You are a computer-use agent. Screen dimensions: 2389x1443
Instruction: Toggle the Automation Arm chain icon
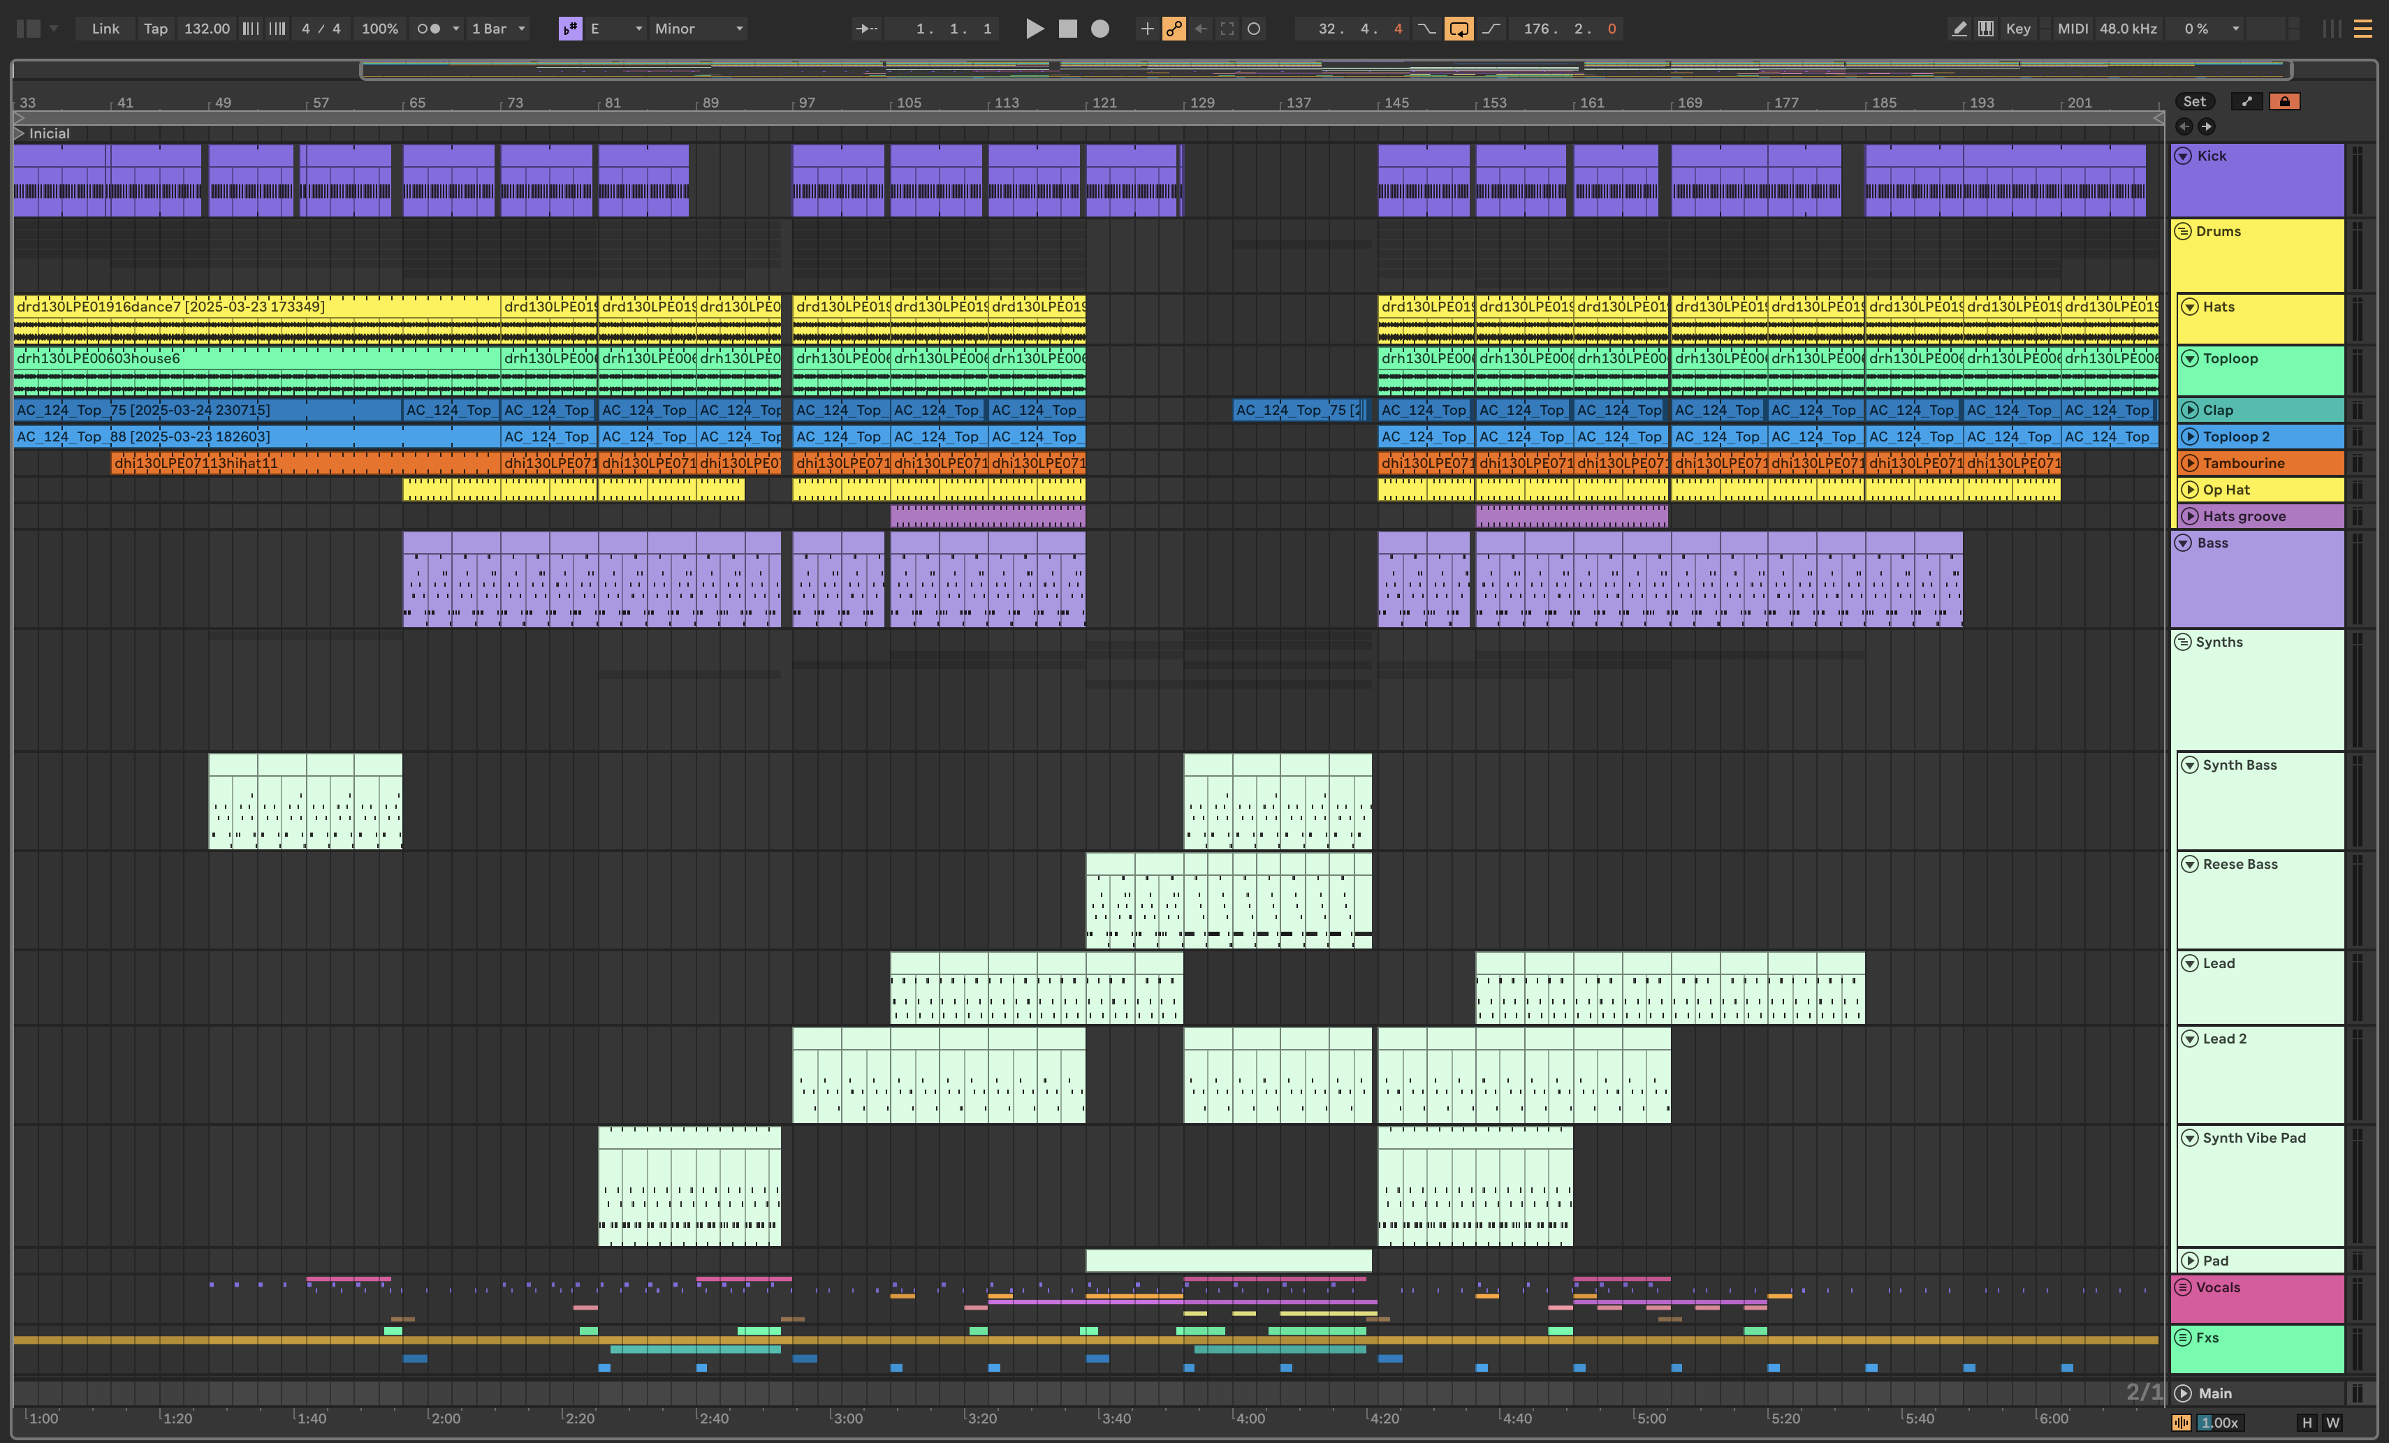tap(1173, 29)
